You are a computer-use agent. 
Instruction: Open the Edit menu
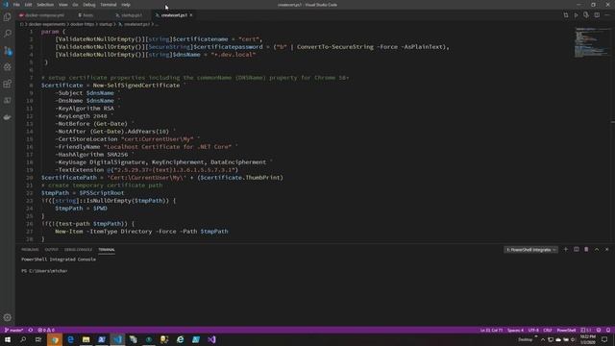pos(28,5)
